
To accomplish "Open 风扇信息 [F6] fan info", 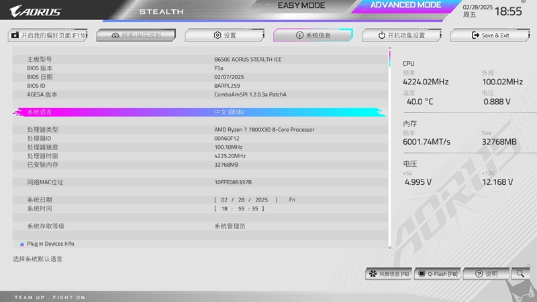I will click(389, 274).
